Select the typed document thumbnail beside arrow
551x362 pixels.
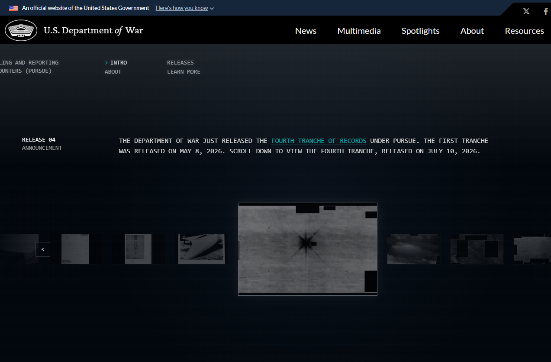pos(76,249)
